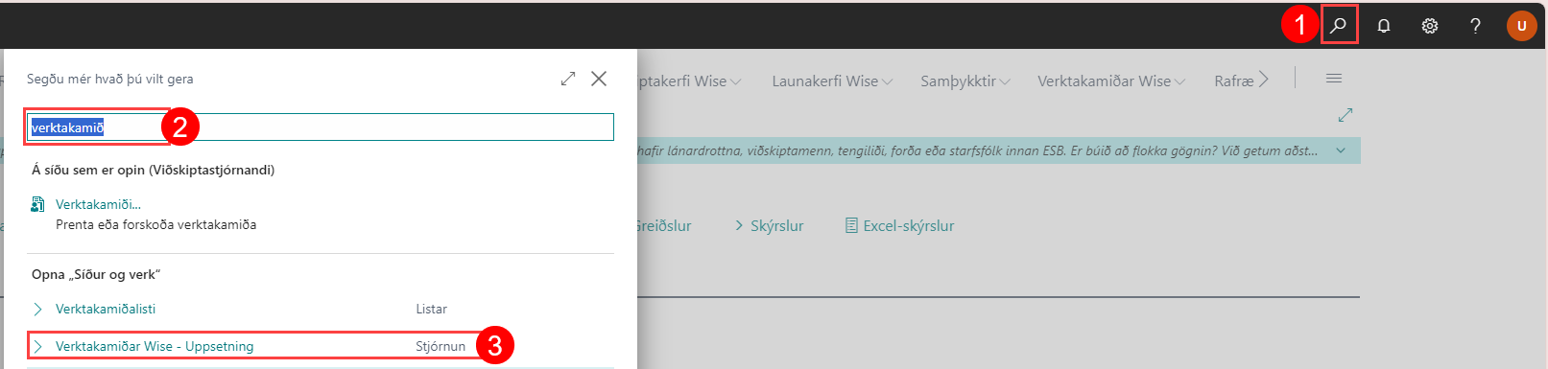Open the Skýrslur section

pos(770,226)
